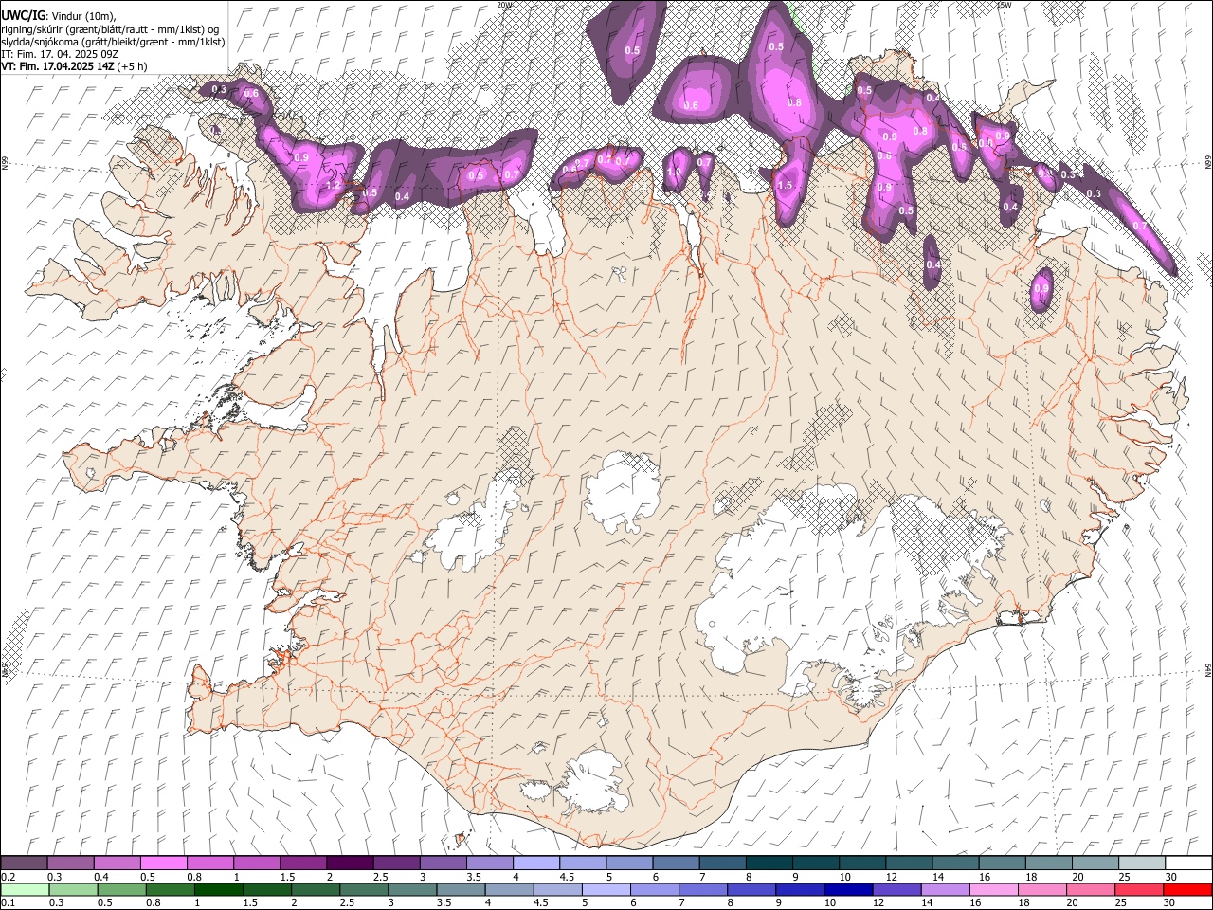Image resolution: width=1213 pixels, height=910 pixels.
Task: Select top-row legend swatch between 10 and 12
Action: [861, 863]
